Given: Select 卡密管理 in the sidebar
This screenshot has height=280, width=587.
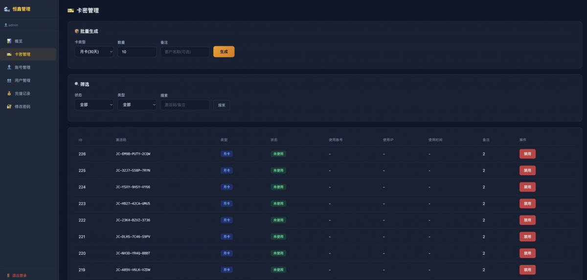Looking at the screenshot, I should coord(29,54).
